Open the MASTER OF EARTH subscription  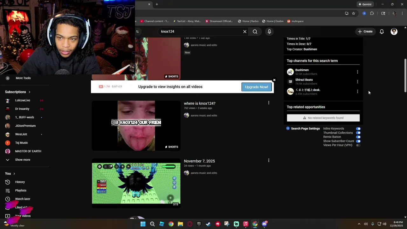pos(28,151)
